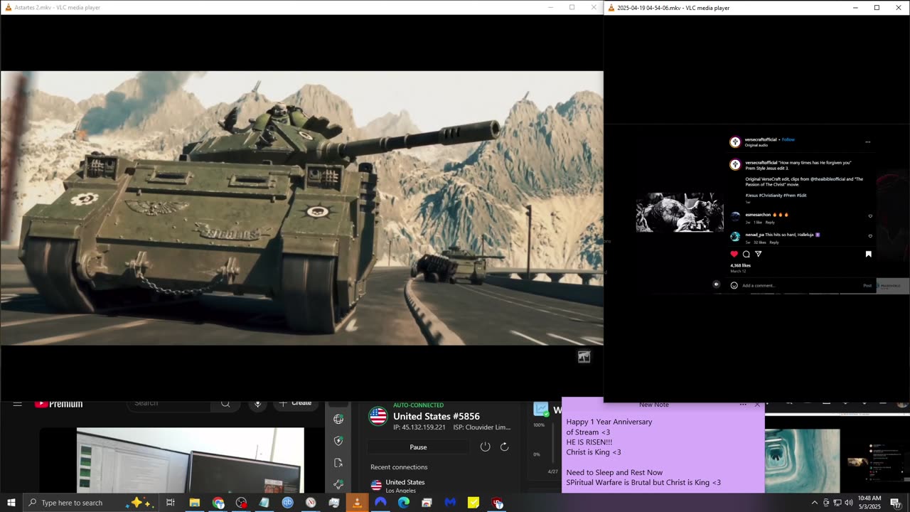Open the YouTube hamburger guide menu

(x=18, y=404)
